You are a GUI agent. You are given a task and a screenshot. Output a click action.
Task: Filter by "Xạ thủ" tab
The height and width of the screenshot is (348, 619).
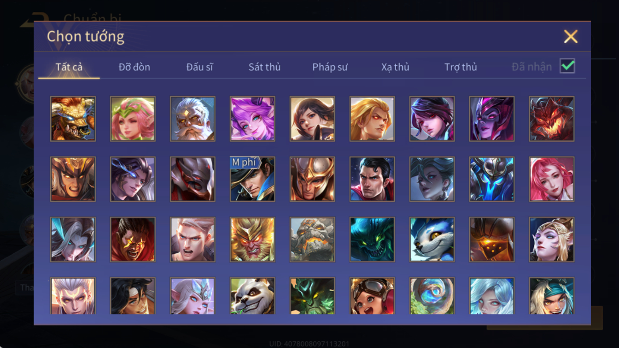click(395, 67)
